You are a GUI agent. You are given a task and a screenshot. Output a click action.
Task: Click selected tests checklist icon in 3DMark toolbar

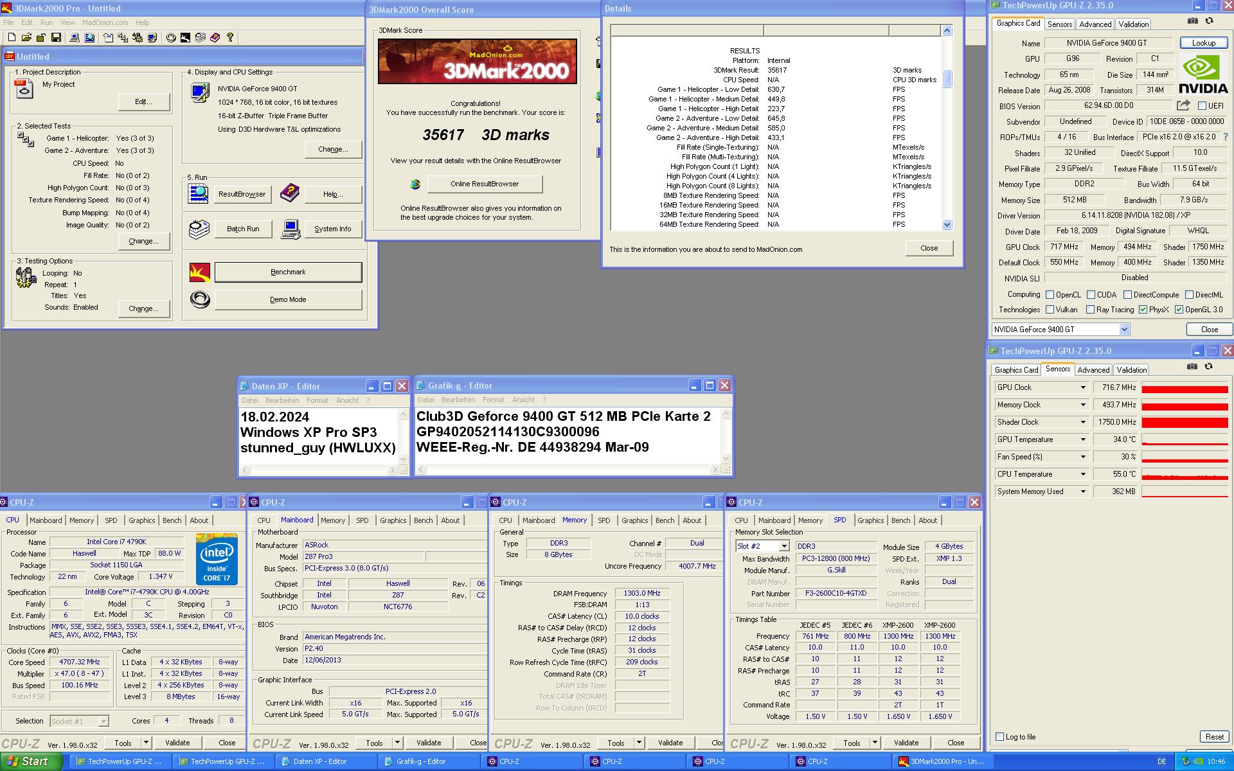tap(122, 38)
